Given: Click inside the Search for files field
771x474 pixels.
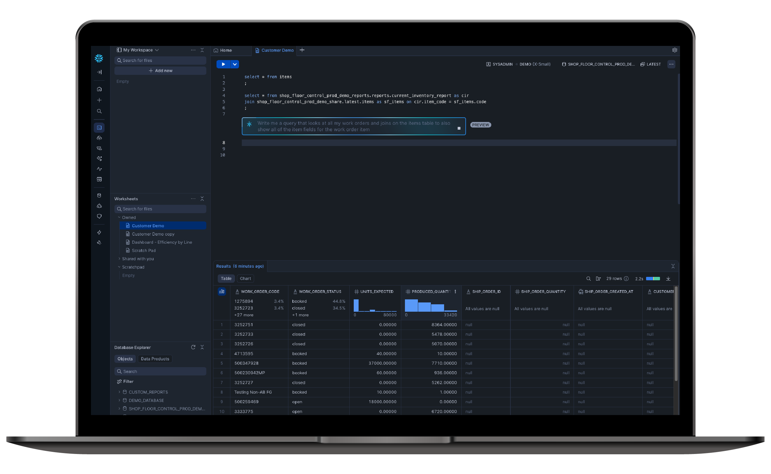Looking at the screenshot, I should point(160,60).
